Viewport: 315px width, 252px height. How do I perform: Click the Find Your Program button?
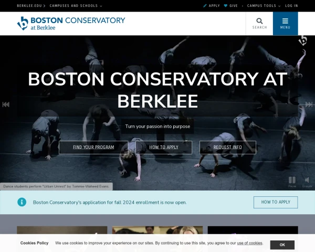coord(93,148)
